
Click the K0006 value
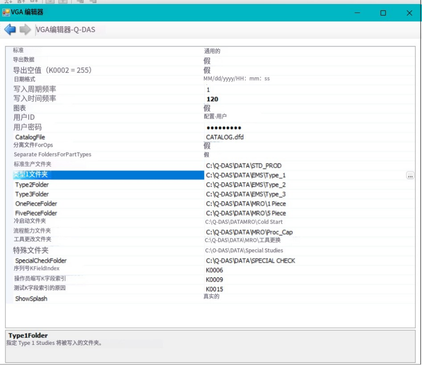coord(215,270)
